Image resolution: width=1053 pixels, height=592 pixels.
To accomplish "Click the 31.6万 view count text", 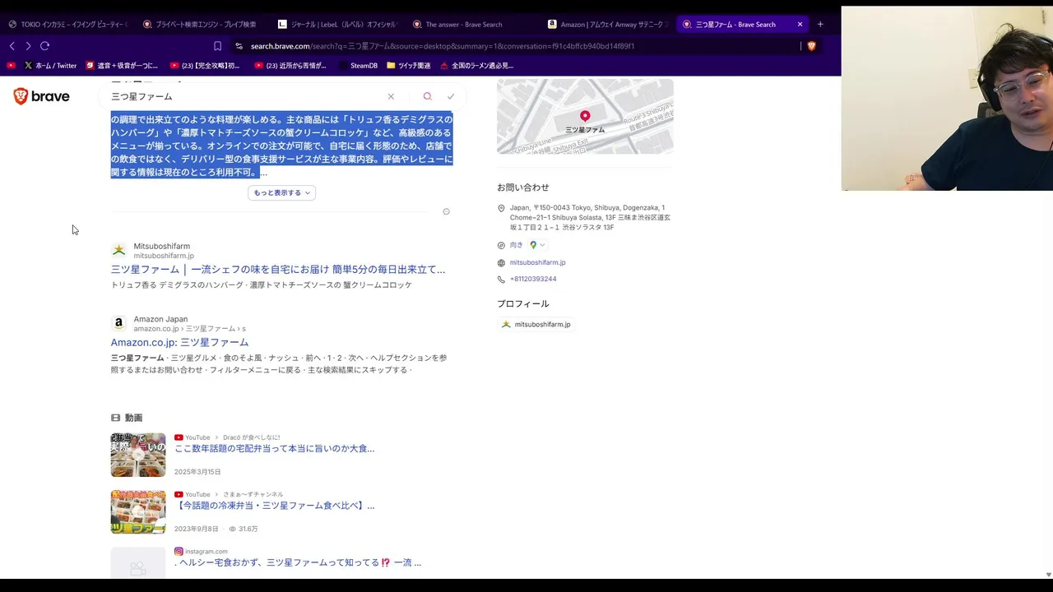I will tap(248, 529).
